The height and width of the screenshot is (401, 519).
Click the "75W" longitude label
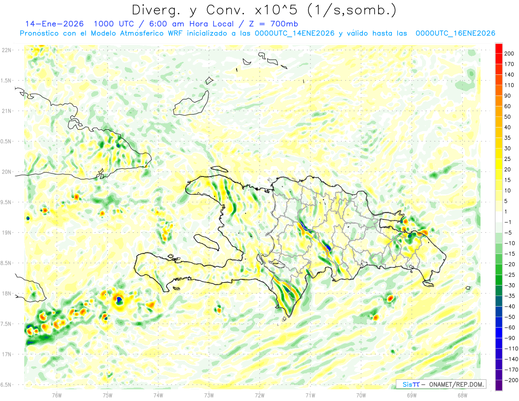click(x=108, y=395)
